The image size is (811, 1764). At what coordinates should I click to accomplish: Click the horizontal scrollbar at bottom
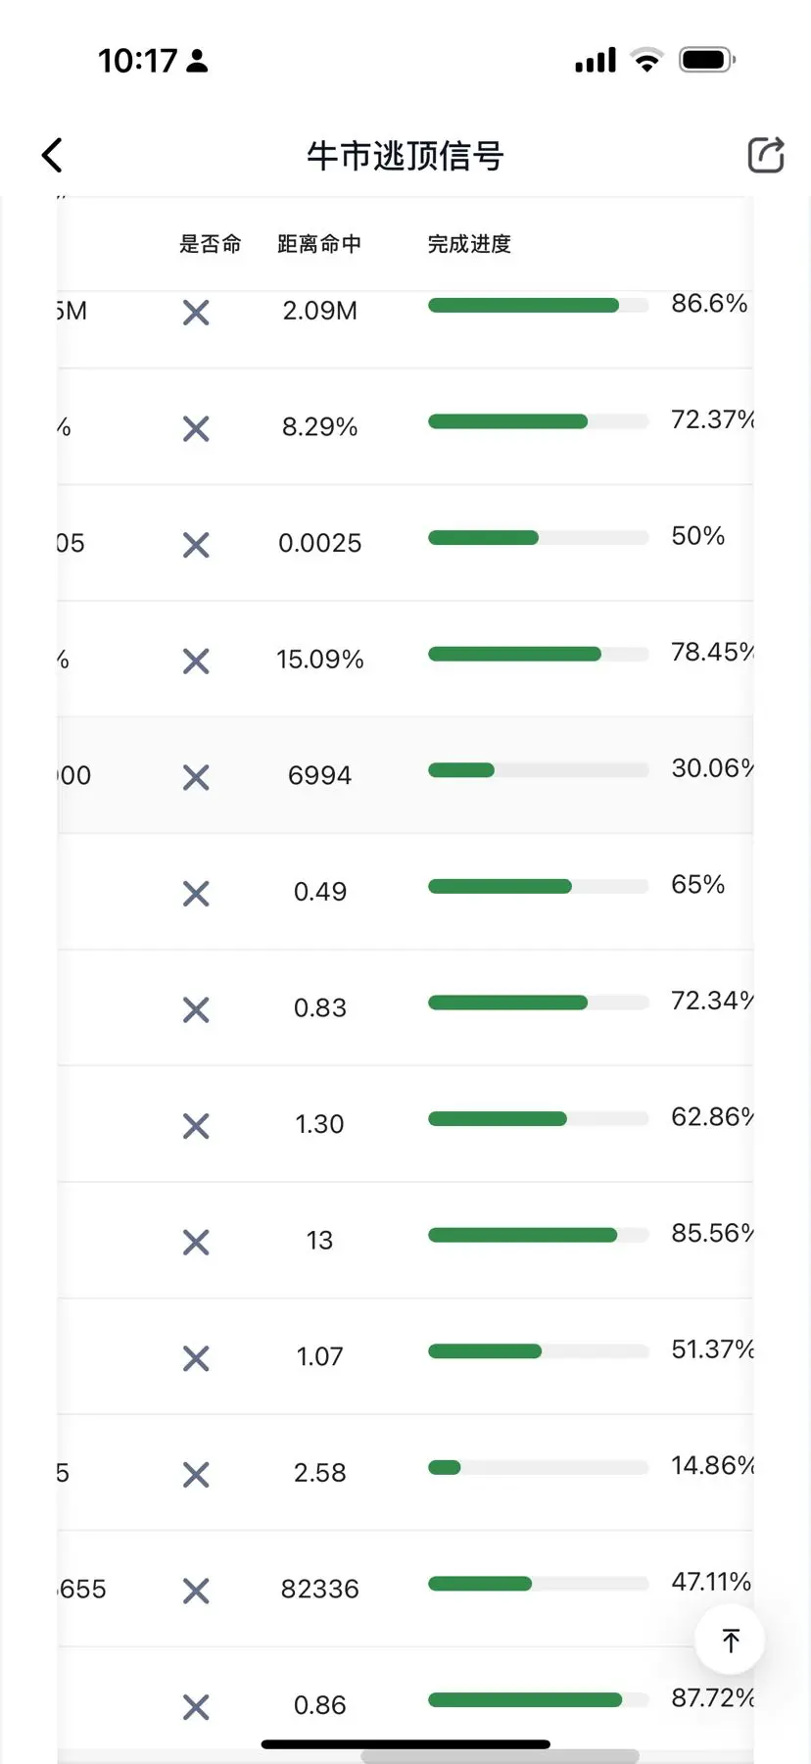click(500, 1756)
